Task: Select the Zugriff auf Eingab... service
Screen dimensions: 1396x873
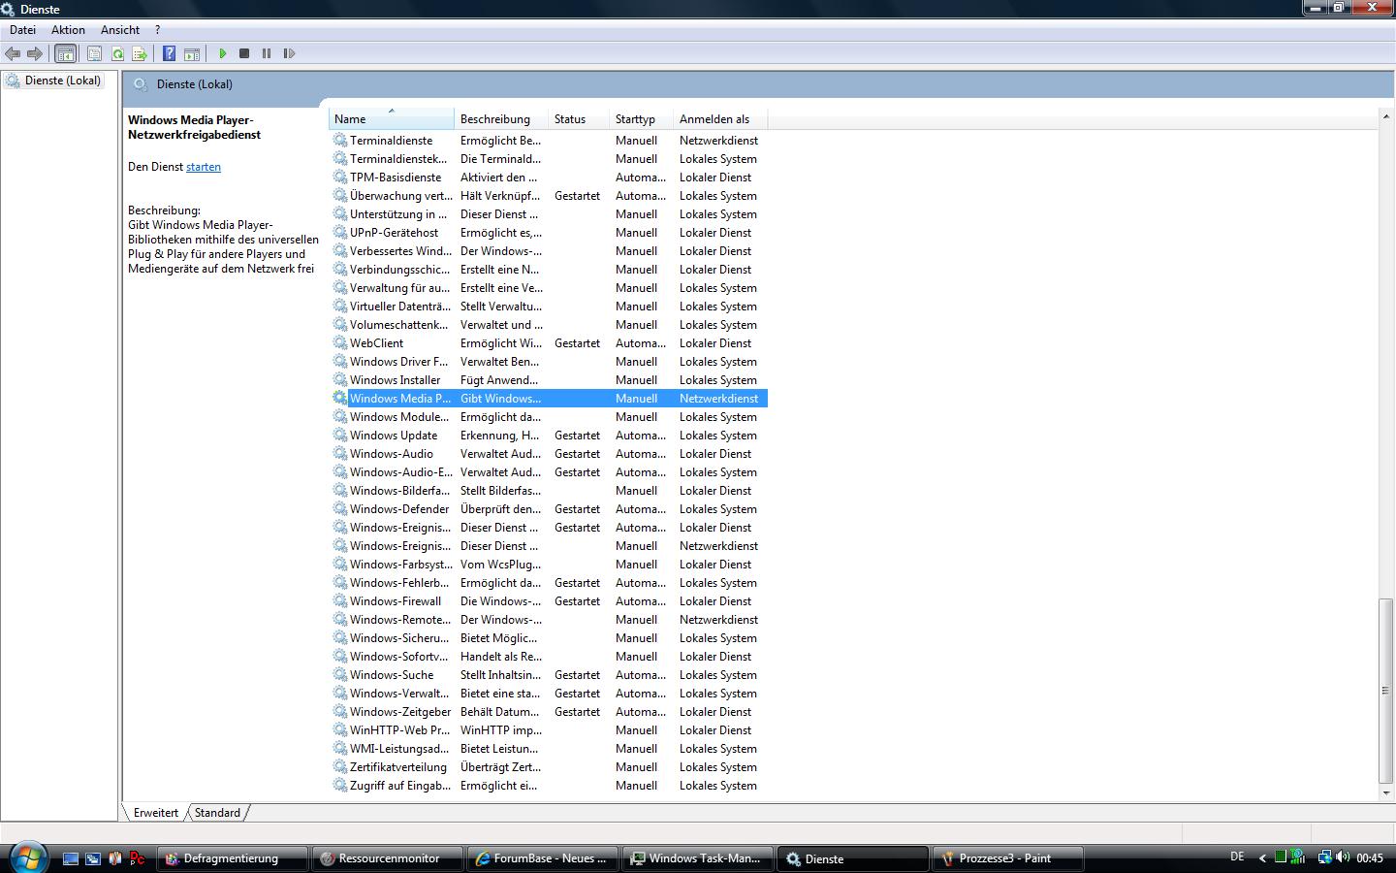Action: click(x=549, y=786)
